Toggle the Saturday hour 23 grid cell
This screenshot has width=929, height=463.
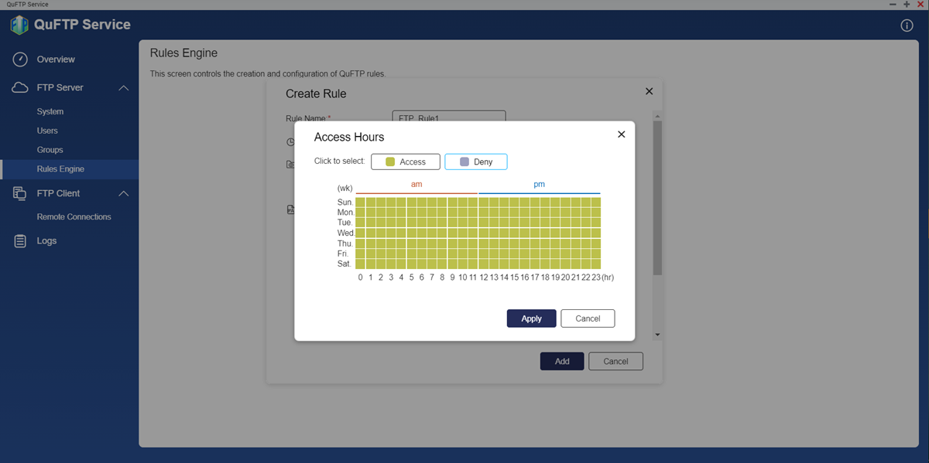pyautogui.click(x=595, y=264)
